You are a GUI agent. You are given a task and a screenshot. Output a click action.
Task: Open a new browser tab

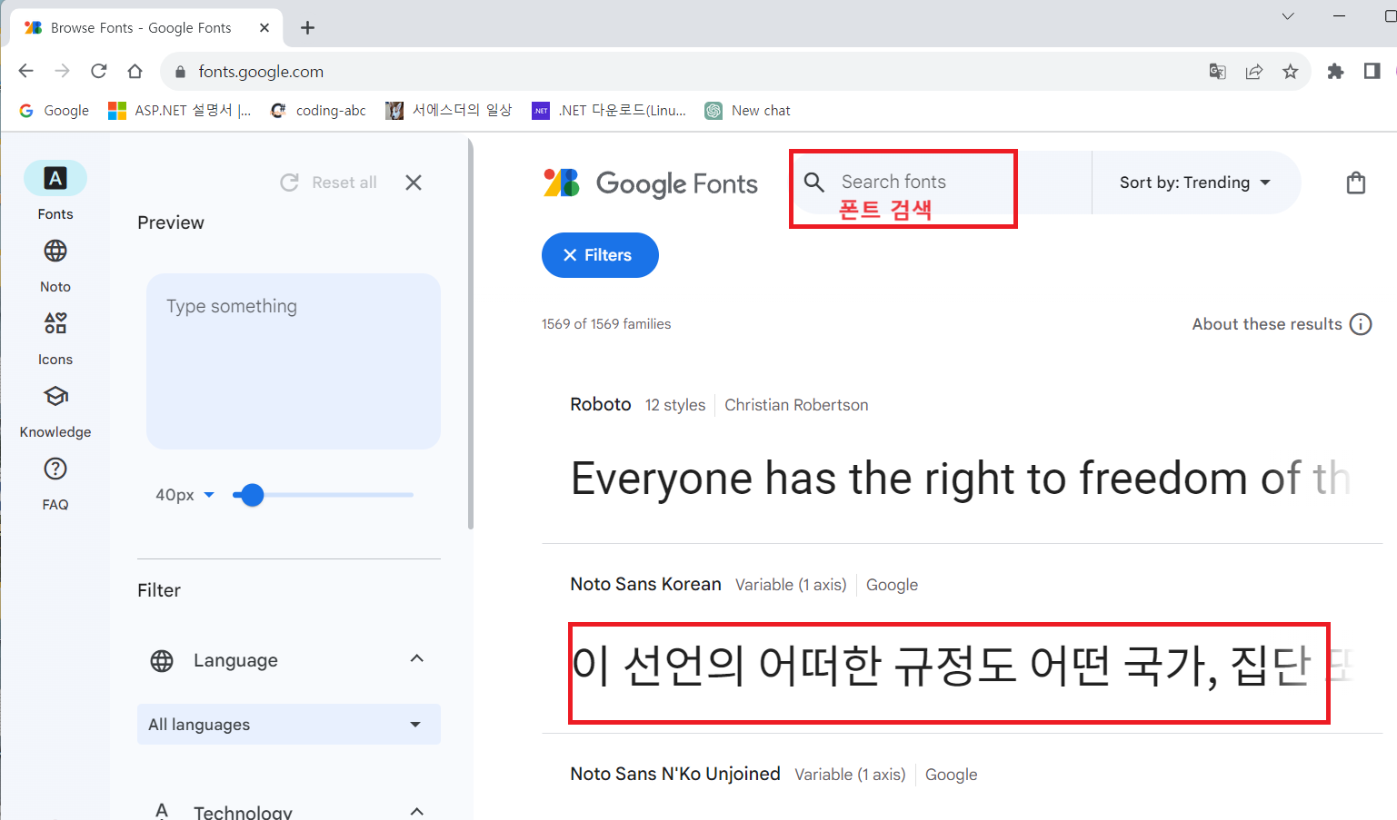pyautogui.click(x=307, y=28)
